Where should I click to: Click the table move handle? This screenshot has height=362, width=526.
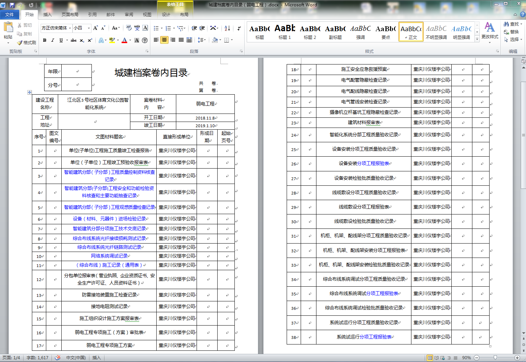[x=29, y=92]
